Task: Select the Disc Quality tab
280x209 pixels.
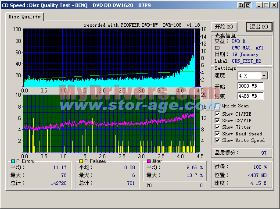Action: 25,17
